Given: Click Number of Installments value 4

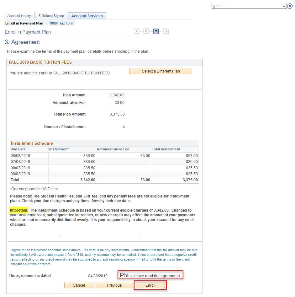Looking at the screenshot, I should (x=124, y=127).
